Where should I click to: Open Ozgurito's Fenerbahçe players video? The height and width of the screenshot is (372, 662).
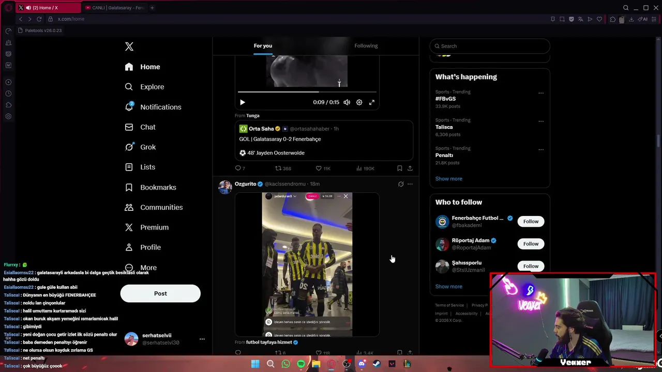coord(307,265)
